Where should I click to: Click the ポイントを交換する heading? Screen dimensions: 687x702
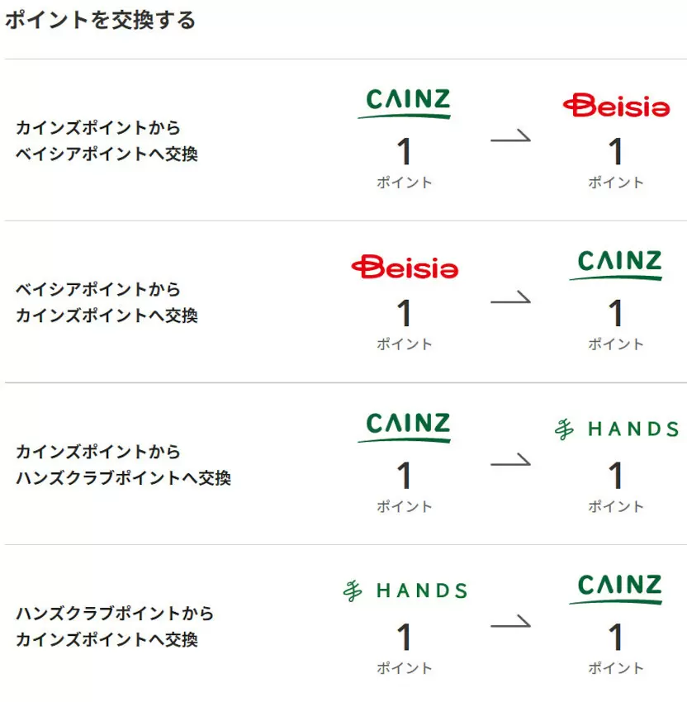coord(100,20)
